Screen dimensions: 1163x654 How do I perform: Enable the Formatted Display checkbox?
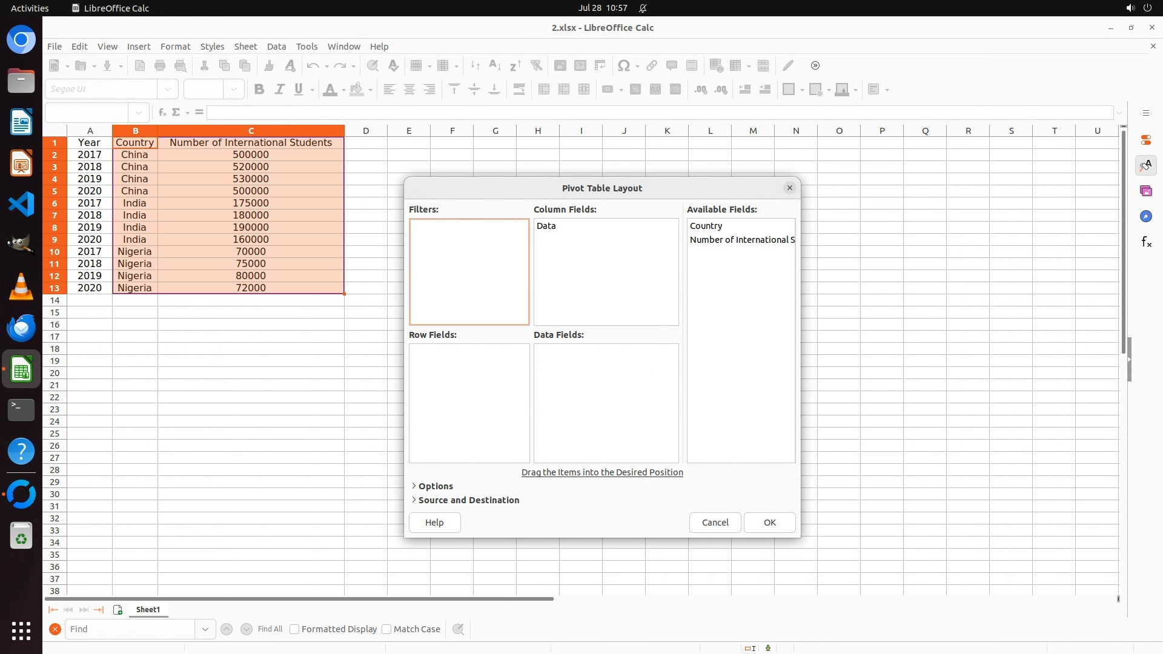[x=295, y=629]
